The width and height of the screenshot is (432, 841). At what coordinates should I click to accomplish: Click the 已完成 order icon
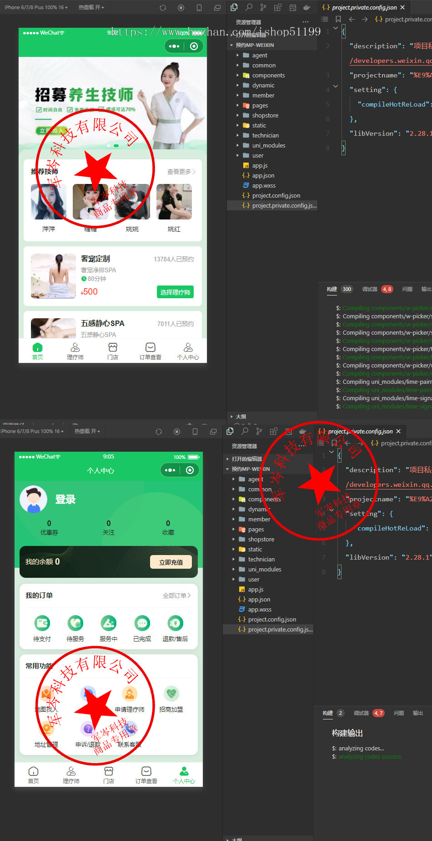click(142, 622)
